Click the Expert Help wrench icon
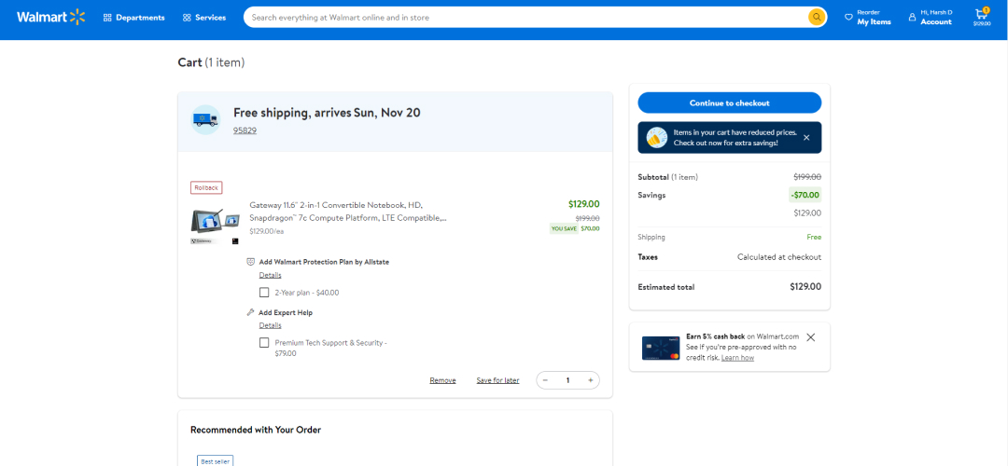1008x466 pixels. tap(251, 312)
